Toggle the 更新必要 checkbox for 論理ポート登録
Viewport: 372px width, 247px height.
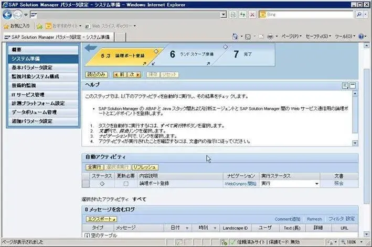click(x=126, y=184)
